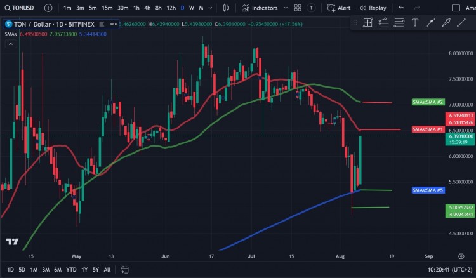Open the layout setup square icon
This screenshot has width=476, height=278.
(456, 8)
